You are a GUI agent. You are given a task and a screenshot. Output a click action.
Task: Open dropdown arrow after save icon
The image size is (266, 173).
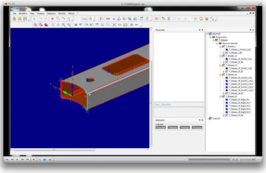click(x=29, y=20)
